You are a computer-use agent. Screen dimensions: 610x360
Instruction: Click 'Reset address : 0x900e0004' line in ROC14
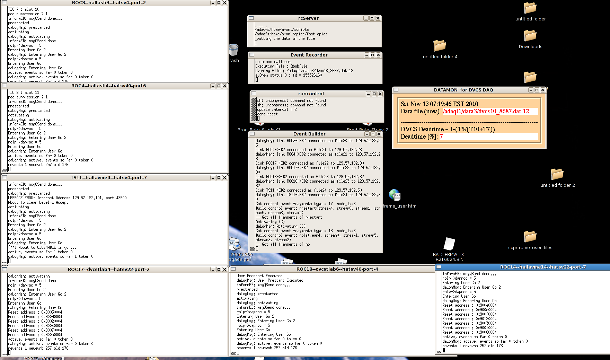coord(469,305)
